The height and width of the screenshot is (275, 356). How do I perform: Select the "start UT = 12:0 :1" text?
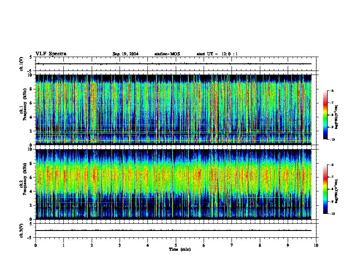pos(217,54)
